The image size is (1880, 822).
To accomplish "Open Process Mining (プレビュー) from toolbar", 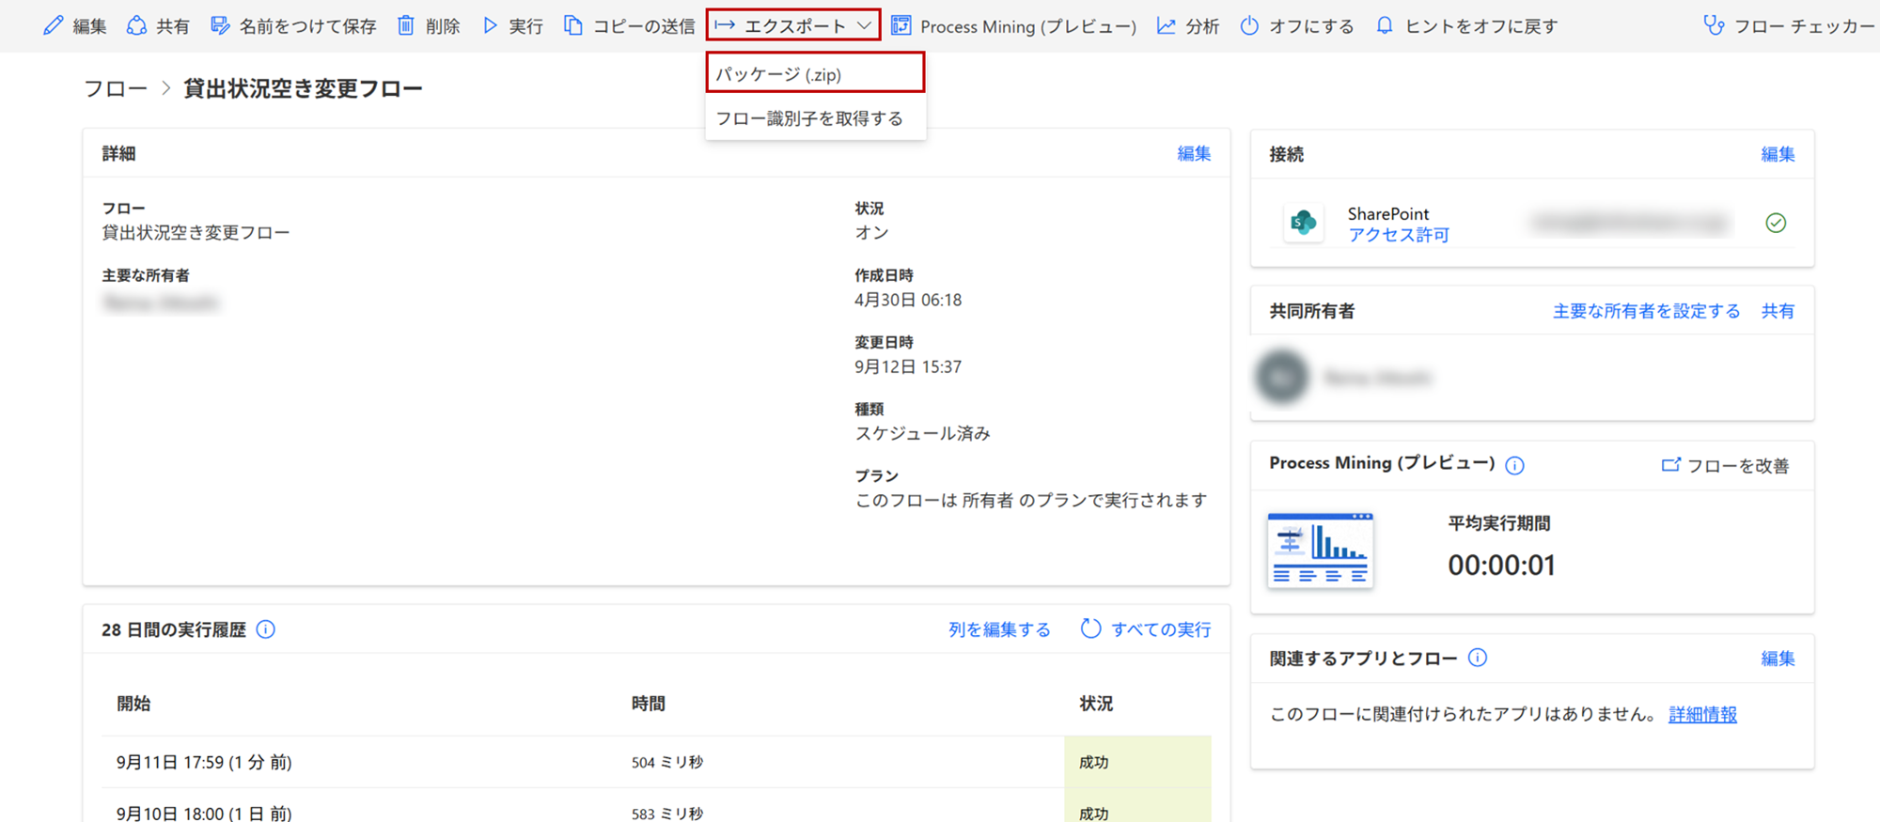I will tap(1013, 26).
